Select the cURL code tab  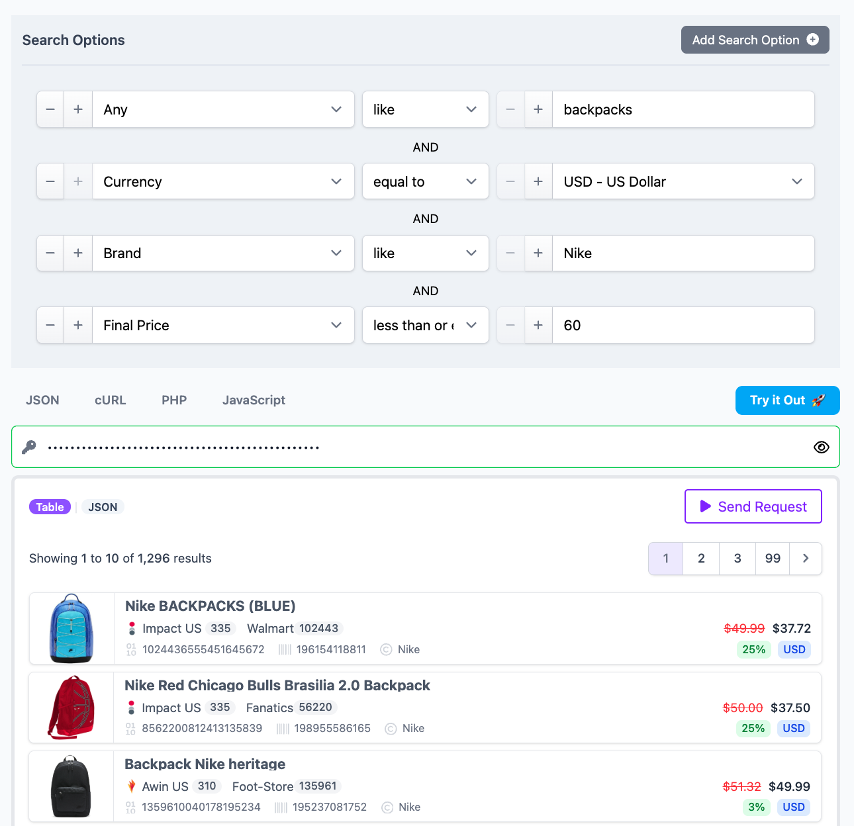[111, 400]
